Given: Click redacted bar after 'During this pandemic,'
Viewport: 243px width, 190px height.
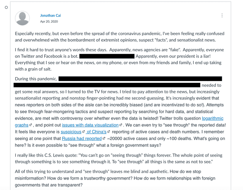Looking at the screenshot, I should (140, 79).
